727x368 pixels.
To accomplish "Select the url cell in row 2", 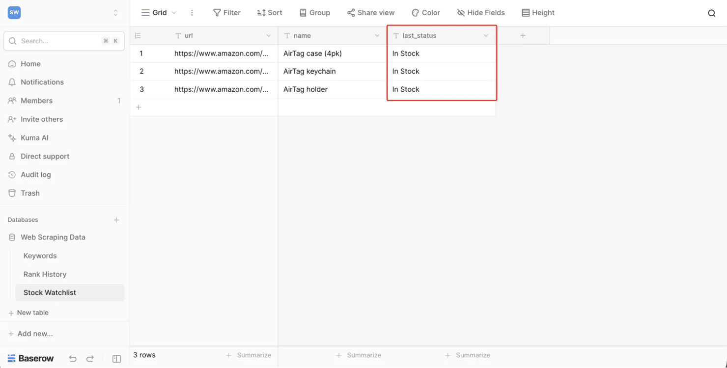I will (x=224, y=71).
